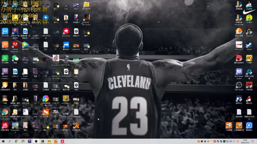Open the Tencent mobile game assistant shortcut
Image resolution: width=257 pixels, height=144 pixels.
point(239,59)
